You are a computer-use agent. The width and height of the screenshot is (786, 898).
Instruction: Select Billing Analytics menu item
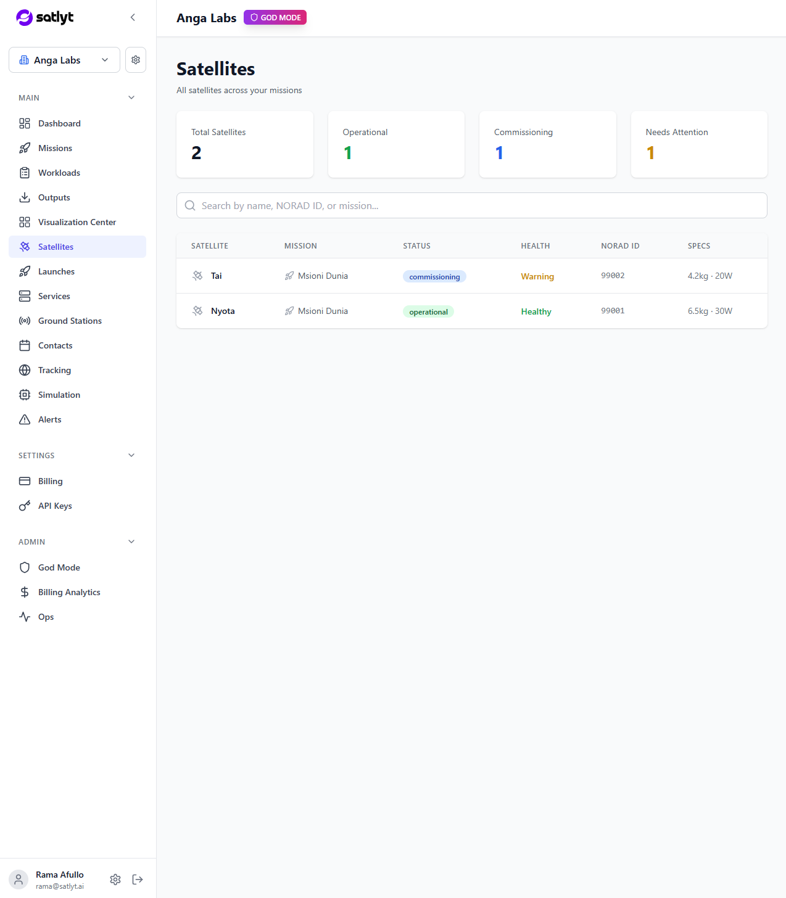pyautogui.click(x=77, y=592)
